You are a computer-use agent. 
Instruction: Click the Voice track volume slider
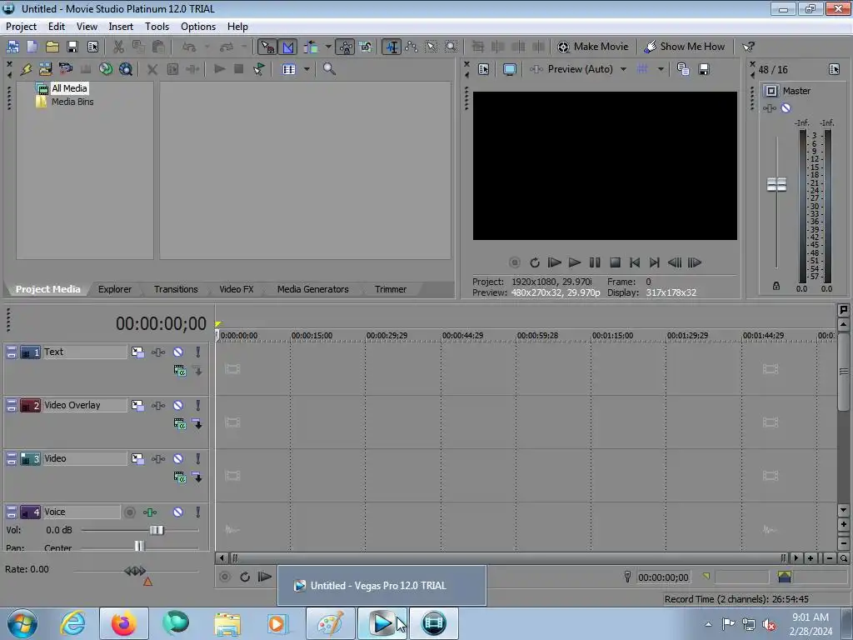(157, 530)
